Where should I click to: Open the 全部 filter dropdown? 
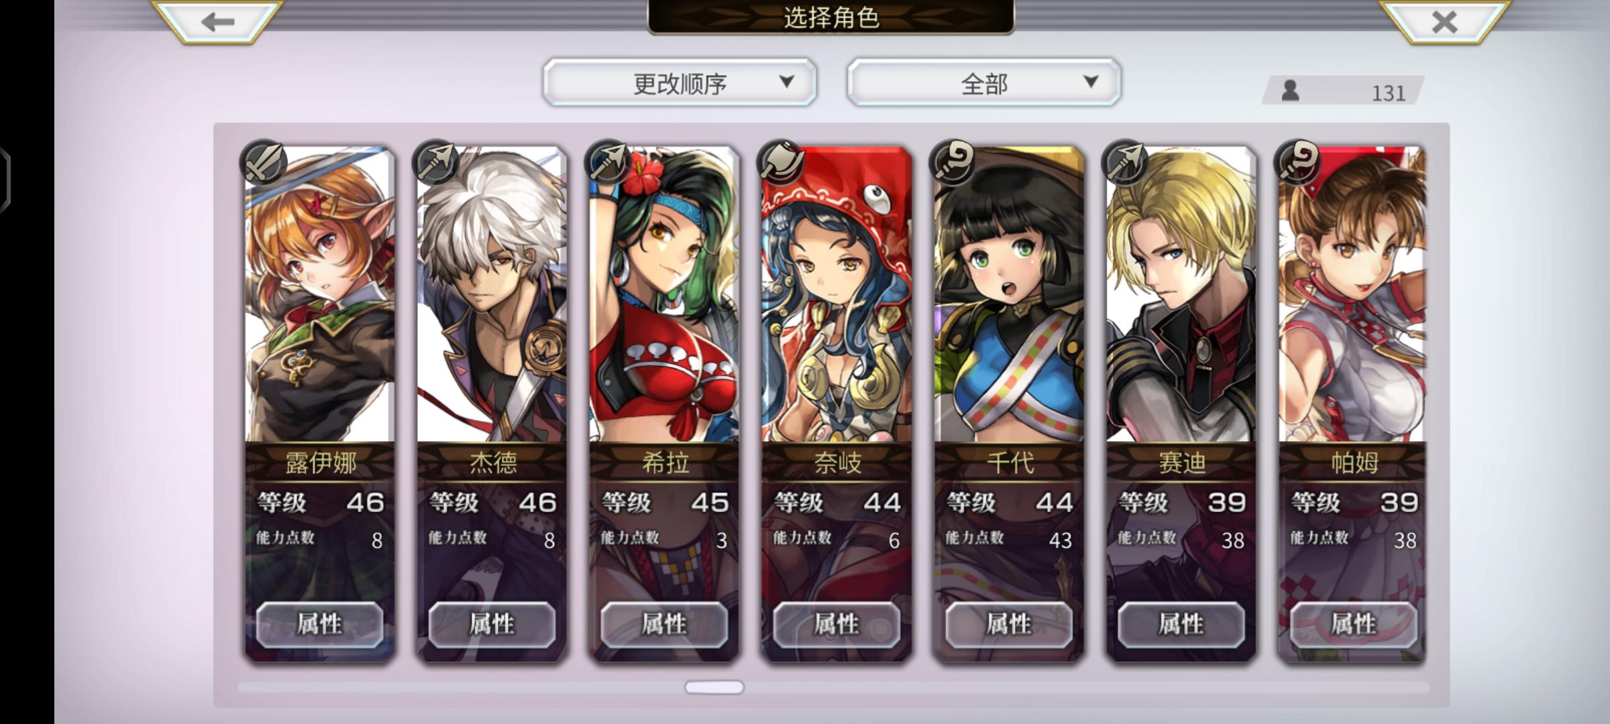984,82
